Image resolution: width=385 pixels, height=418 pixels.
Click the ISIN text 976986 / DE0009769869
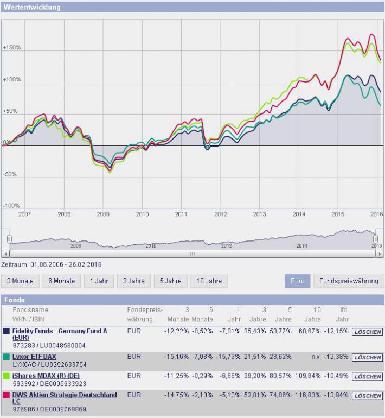tap(49, 409)
